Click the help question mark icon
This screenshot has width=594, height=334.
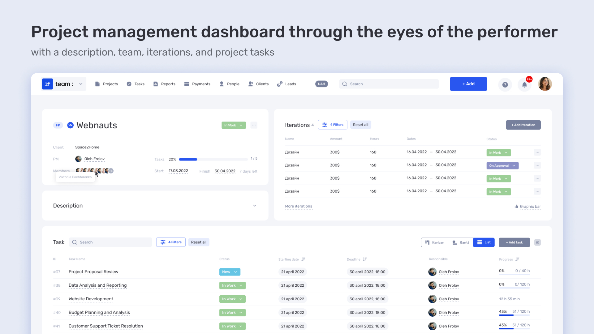[x=505, y=84]
